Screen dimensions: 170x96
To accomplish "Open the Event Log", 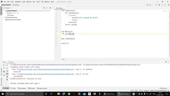I will tap(163, 88).
